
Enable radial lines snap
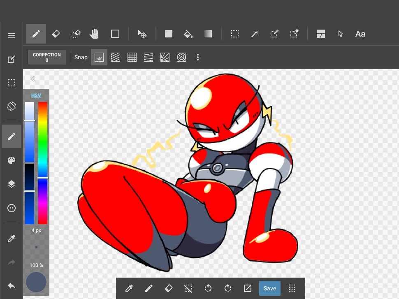point(165,57)
